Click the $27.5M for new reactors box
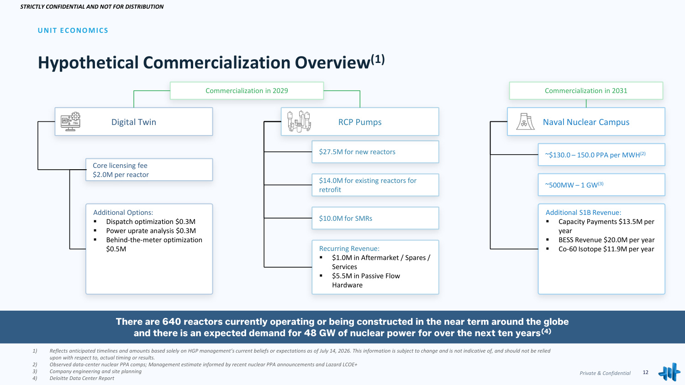Viewport: 685px width, 385px height. (x=375, y=152)
